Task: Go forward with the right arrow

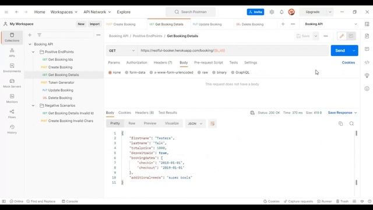Action: point(26,12)
